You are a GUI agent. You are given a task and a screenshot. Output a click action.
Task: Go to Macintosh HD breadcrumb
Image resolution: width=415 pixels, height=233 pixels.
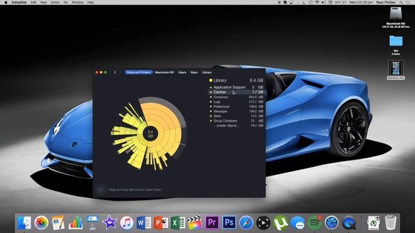point(164,72)
